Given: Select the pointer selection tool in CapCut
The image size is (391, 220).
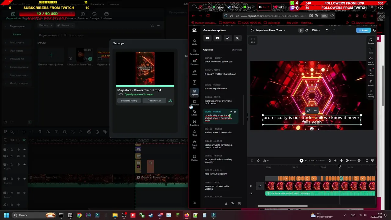Looking at the screenshot, I should tap(301, 30).
